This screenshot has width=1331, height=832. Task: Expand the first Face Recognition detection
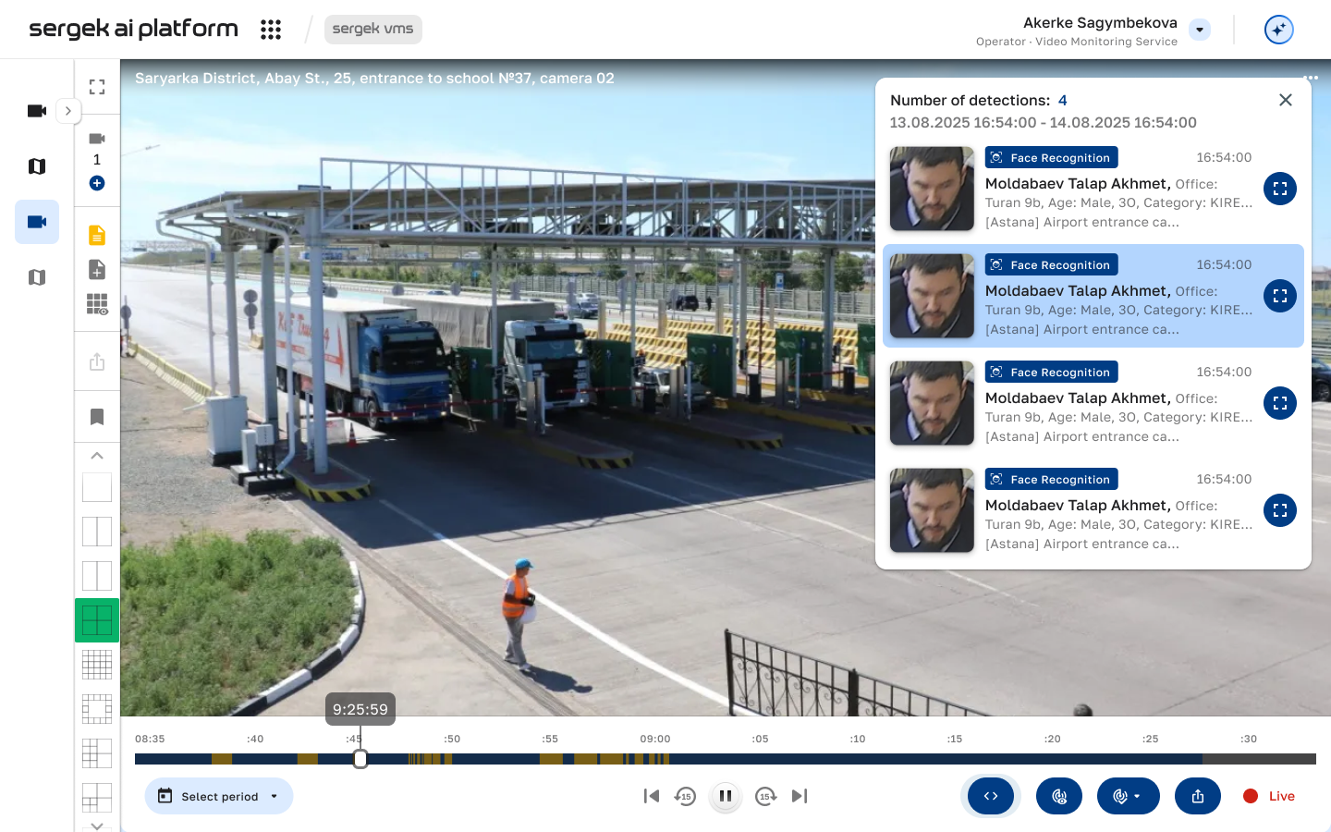coord(1279,189)
